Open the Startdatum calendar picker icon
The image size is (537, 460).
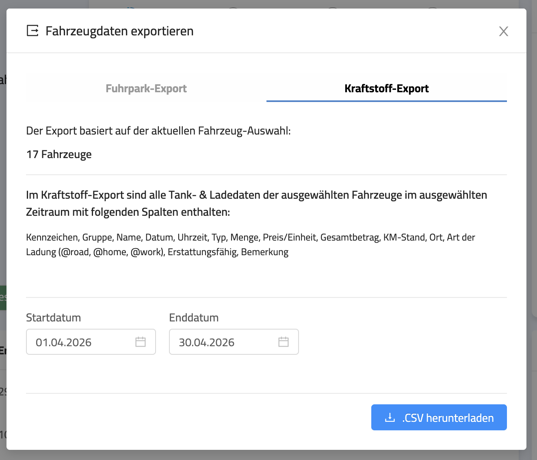[x=141, y=342]
